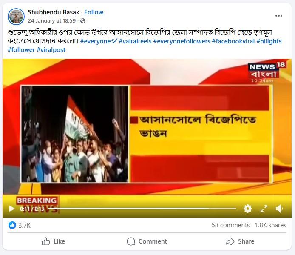The image size is (295, 255).
Task: View the 58 comments
Action: coord(230,225)
